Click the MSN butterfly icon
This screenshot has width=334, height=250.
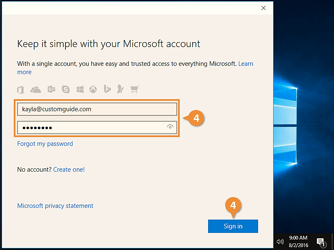(121, 89)
